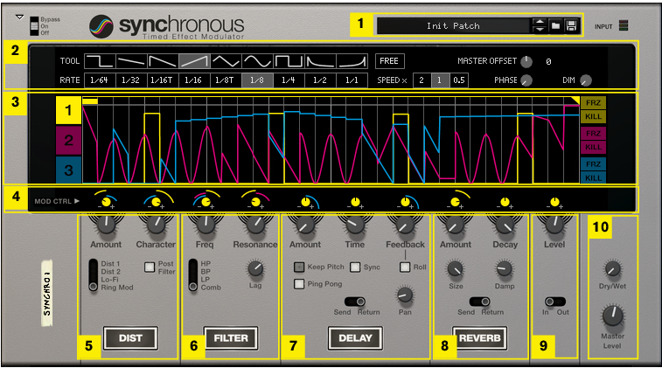Click the yellow FRZ button for curve 1
This screenshot has height=368, width=662.
pos(593,104)
